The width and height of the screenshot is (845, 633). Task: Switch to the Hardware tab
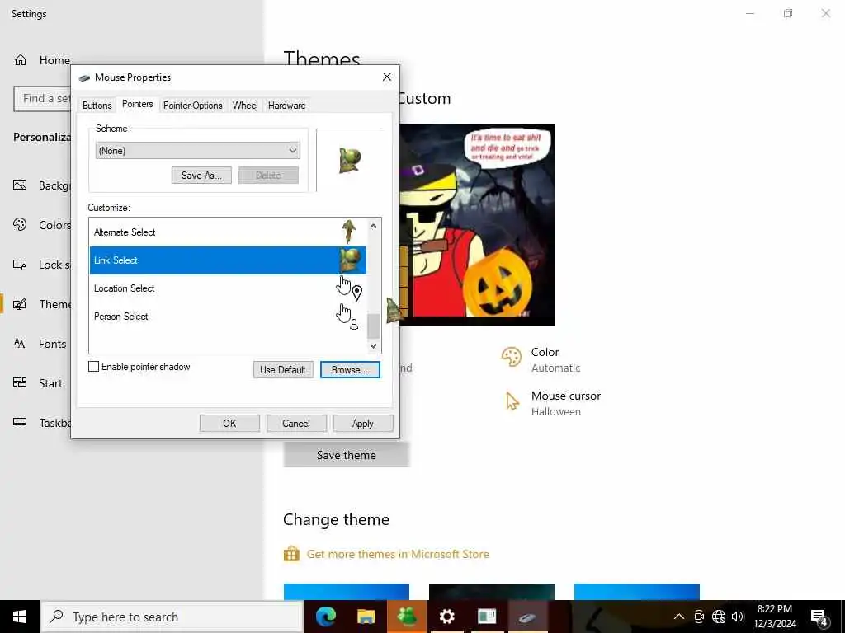point(286,105)
